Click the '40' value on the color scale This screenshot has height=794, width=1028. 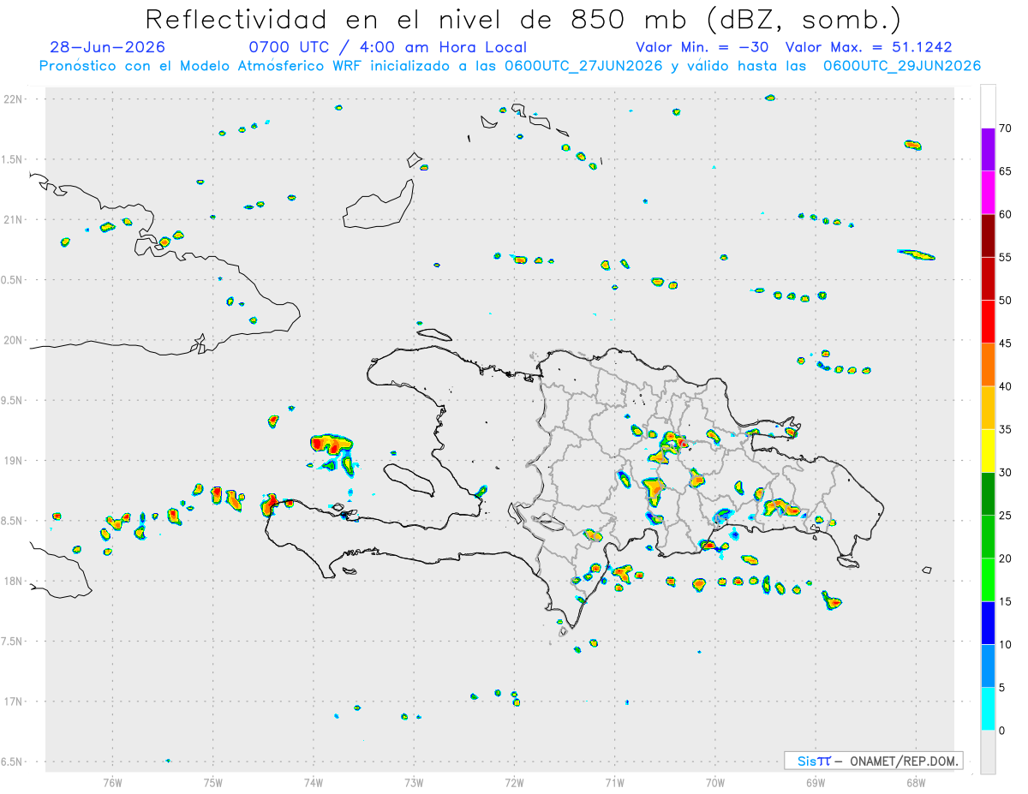pos(1006,386)
